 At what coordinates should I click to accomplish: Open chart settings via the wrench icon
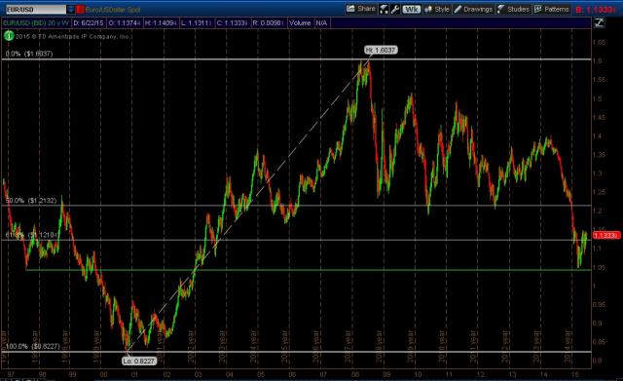(x=395, y=9)
